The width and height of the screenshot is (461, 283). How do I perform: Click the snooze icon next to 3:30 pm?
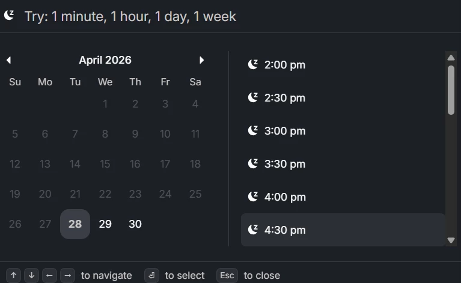[253, 163]
